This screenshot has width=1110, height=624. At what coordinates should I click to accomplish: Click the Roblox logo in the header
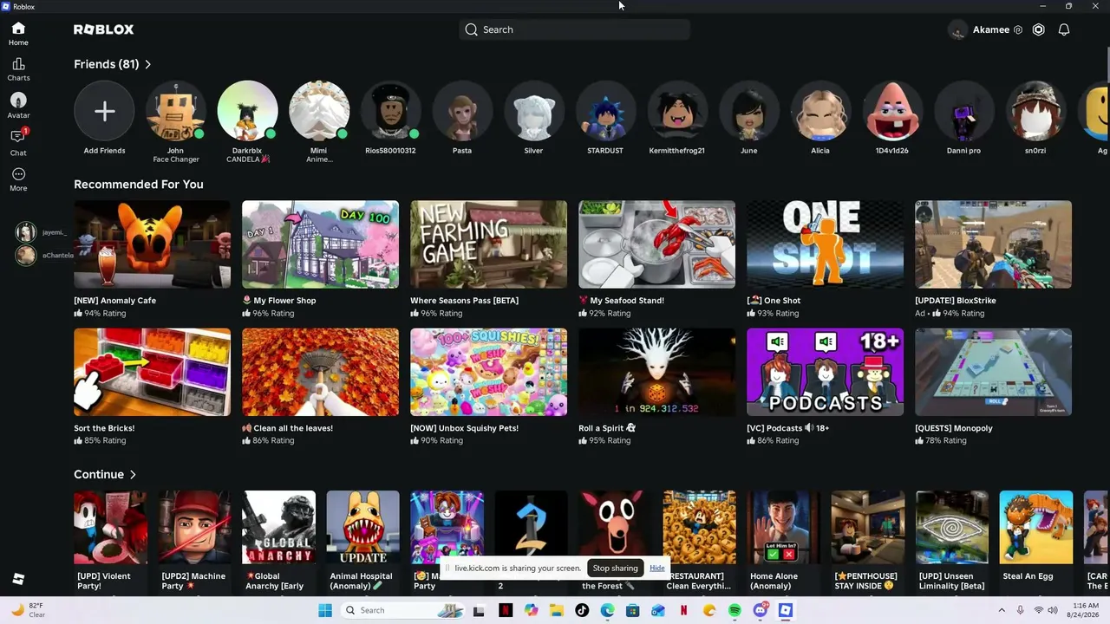point(104,29)
